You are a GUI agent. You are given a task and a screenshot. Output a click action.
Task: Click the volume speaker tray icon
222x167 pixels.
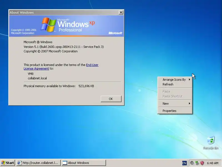pos(192,163)
